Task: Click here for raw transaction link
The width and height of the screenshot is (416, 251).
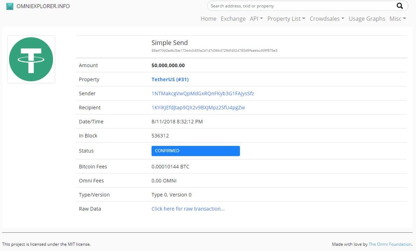Action: click(x=188, y=209)
